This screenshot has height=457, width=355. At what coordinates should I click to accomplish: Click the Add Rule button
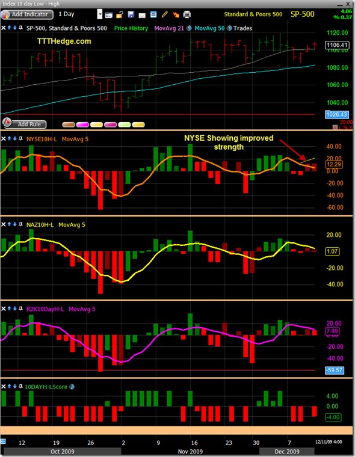25,124
